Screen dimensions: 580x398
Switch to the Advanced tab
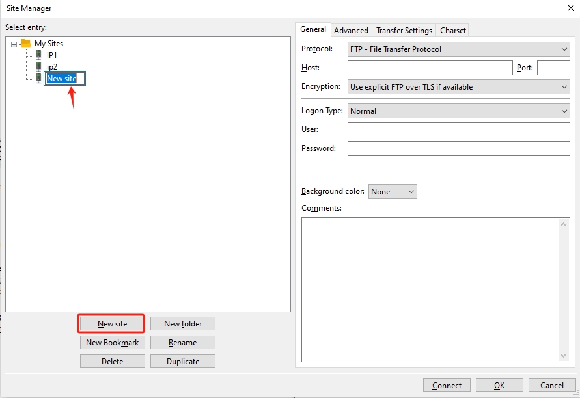coord(351,31)
